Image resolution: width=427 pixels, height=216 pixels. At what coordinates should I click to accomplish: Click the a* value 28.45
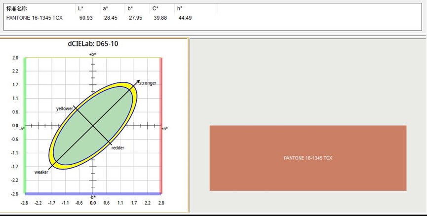pyautogui.click(x=111, y=18)
